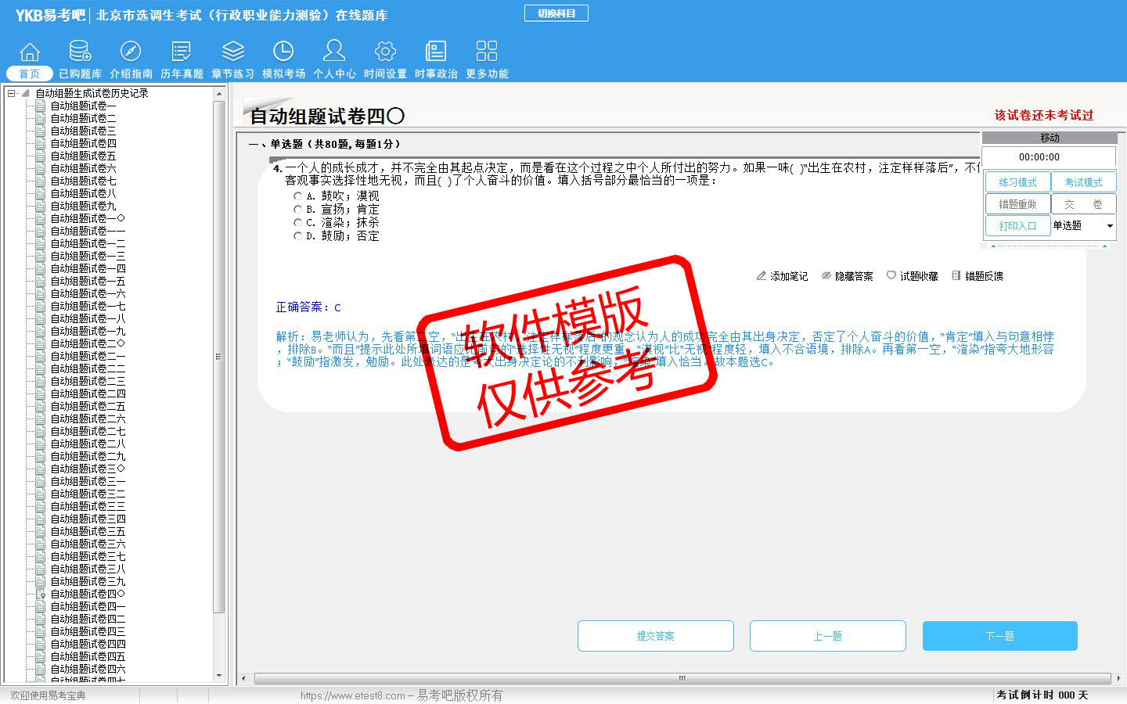The image size is (1127, 704).
Task: Click the 错题重做 button
Action: tap(1017, 204)
